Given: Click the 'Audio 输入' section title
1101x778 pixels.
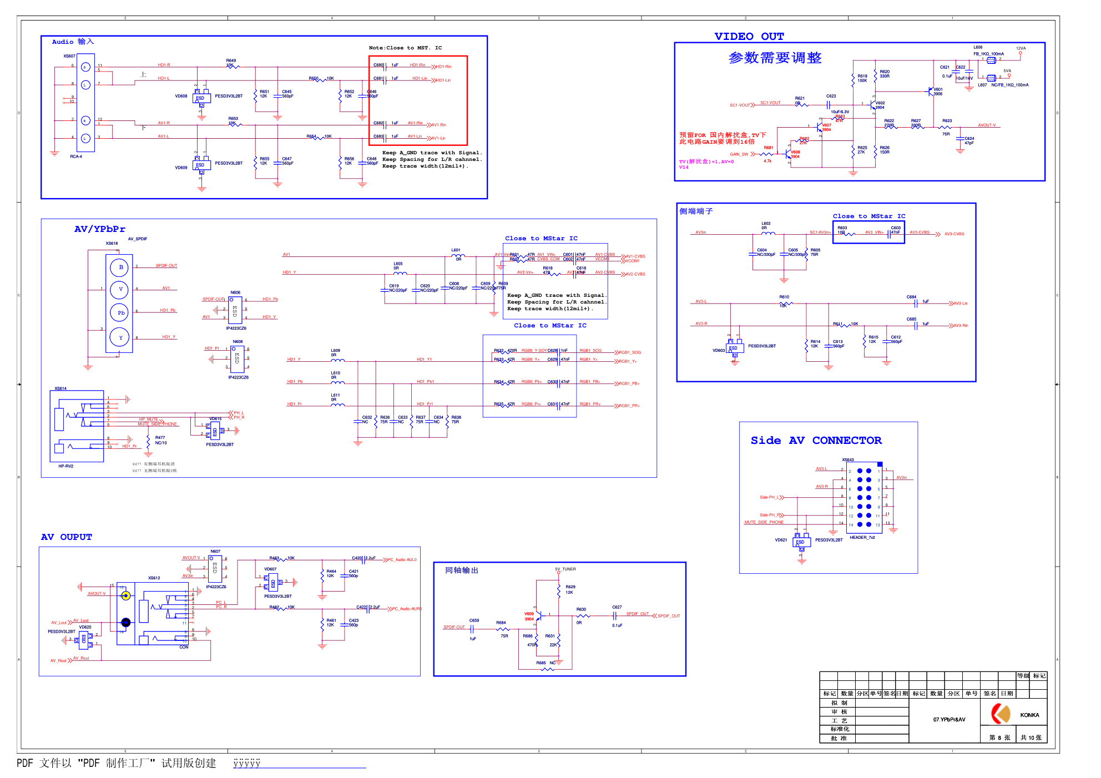Looking at the screenshot, I should [73, 42].
